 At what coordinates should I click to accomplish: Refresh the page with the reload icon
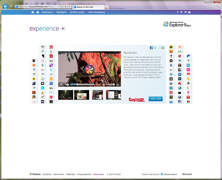pos(66,6)
